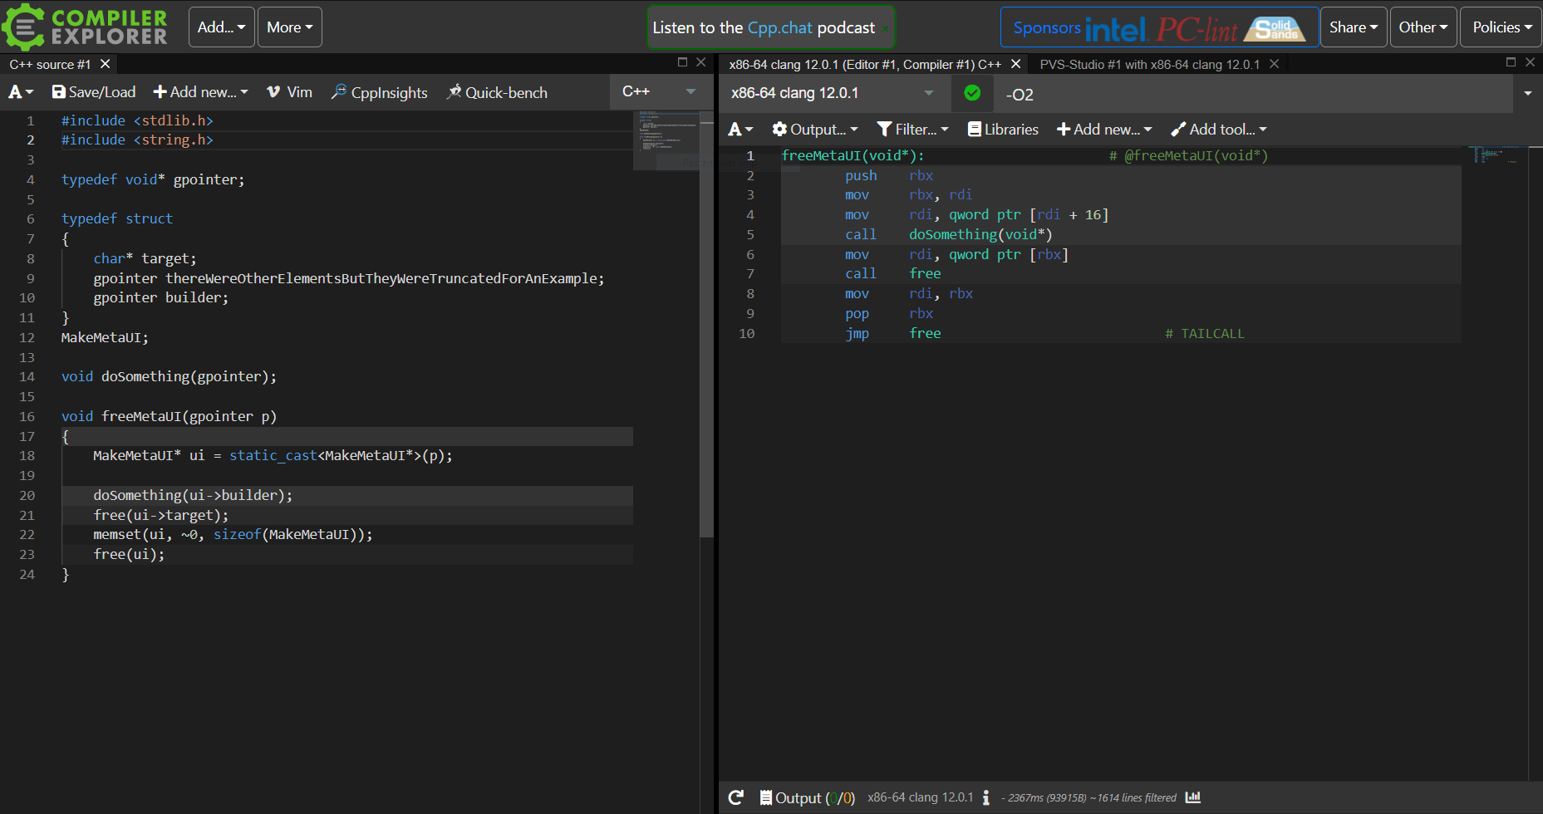This screenshot has height=814, width=1543.
Task: Click the Libraries button
Action: [x=1003, y=129]
